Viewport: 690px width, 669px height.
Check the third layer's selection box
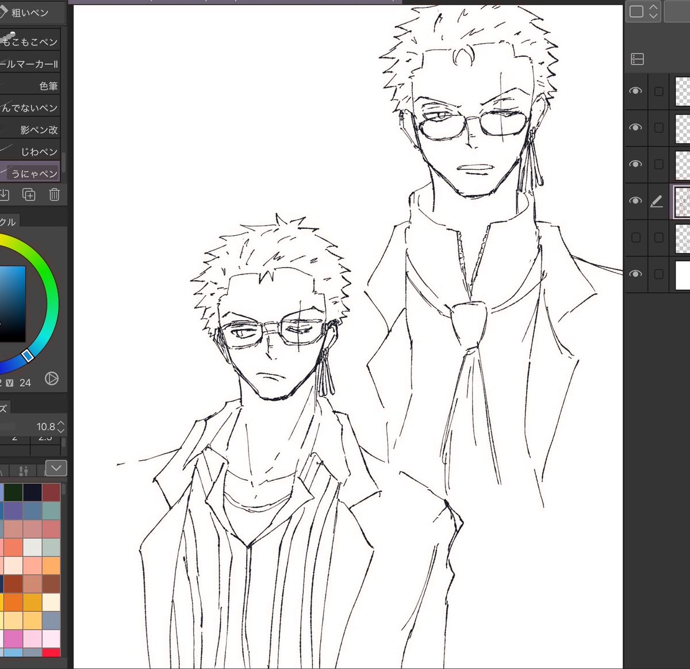(659, 165)
